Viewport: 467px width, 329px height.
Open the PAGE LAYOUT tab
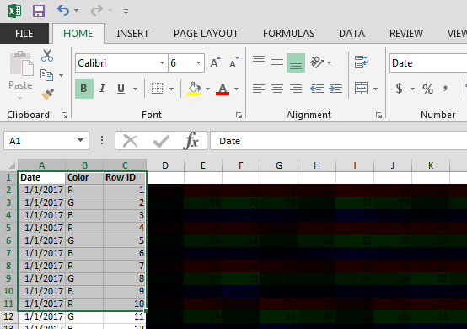pyautogui.click(x=206, y=34)
